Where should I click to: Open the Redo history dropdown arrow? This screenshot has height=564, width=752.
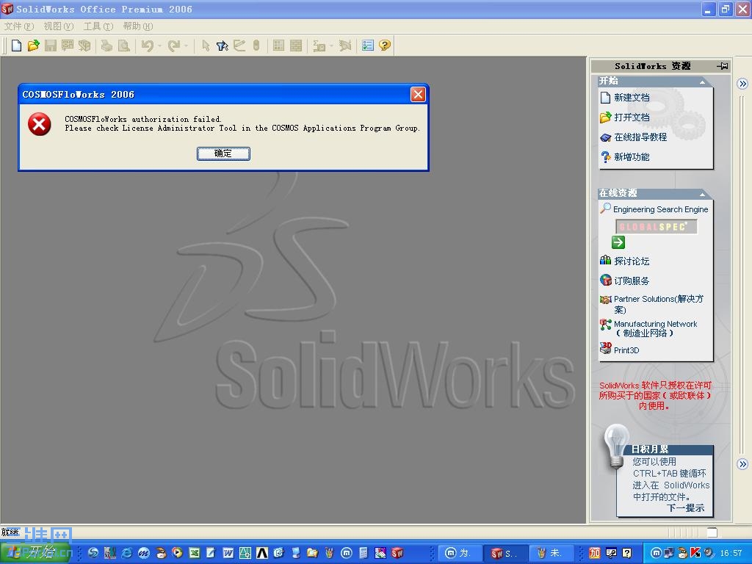(186, 46)
